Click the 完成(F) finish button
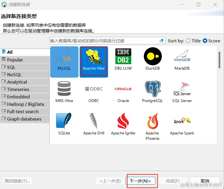This screenshot has width=224, height=189. [173, 181]
